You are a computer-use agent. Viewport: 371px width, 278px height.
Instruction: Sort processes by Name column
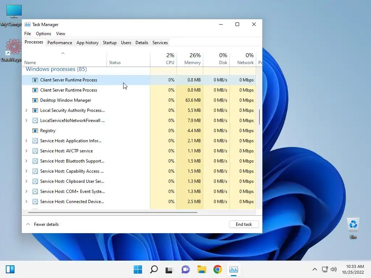[64, 59]
